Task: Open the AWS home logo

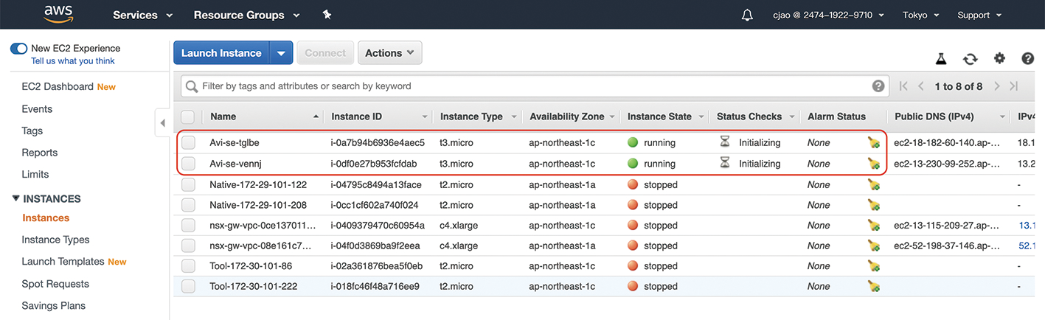Action: pos(58,14)
